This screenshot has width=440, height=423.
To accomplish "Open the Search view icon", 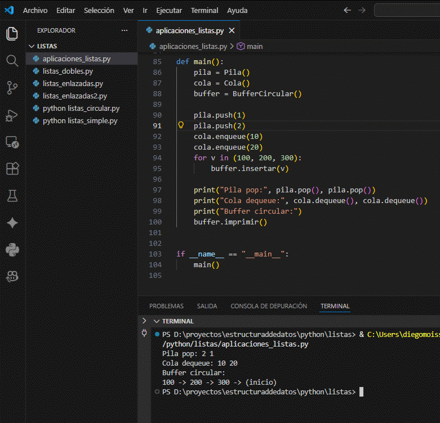I will click(x=12, y=61).
